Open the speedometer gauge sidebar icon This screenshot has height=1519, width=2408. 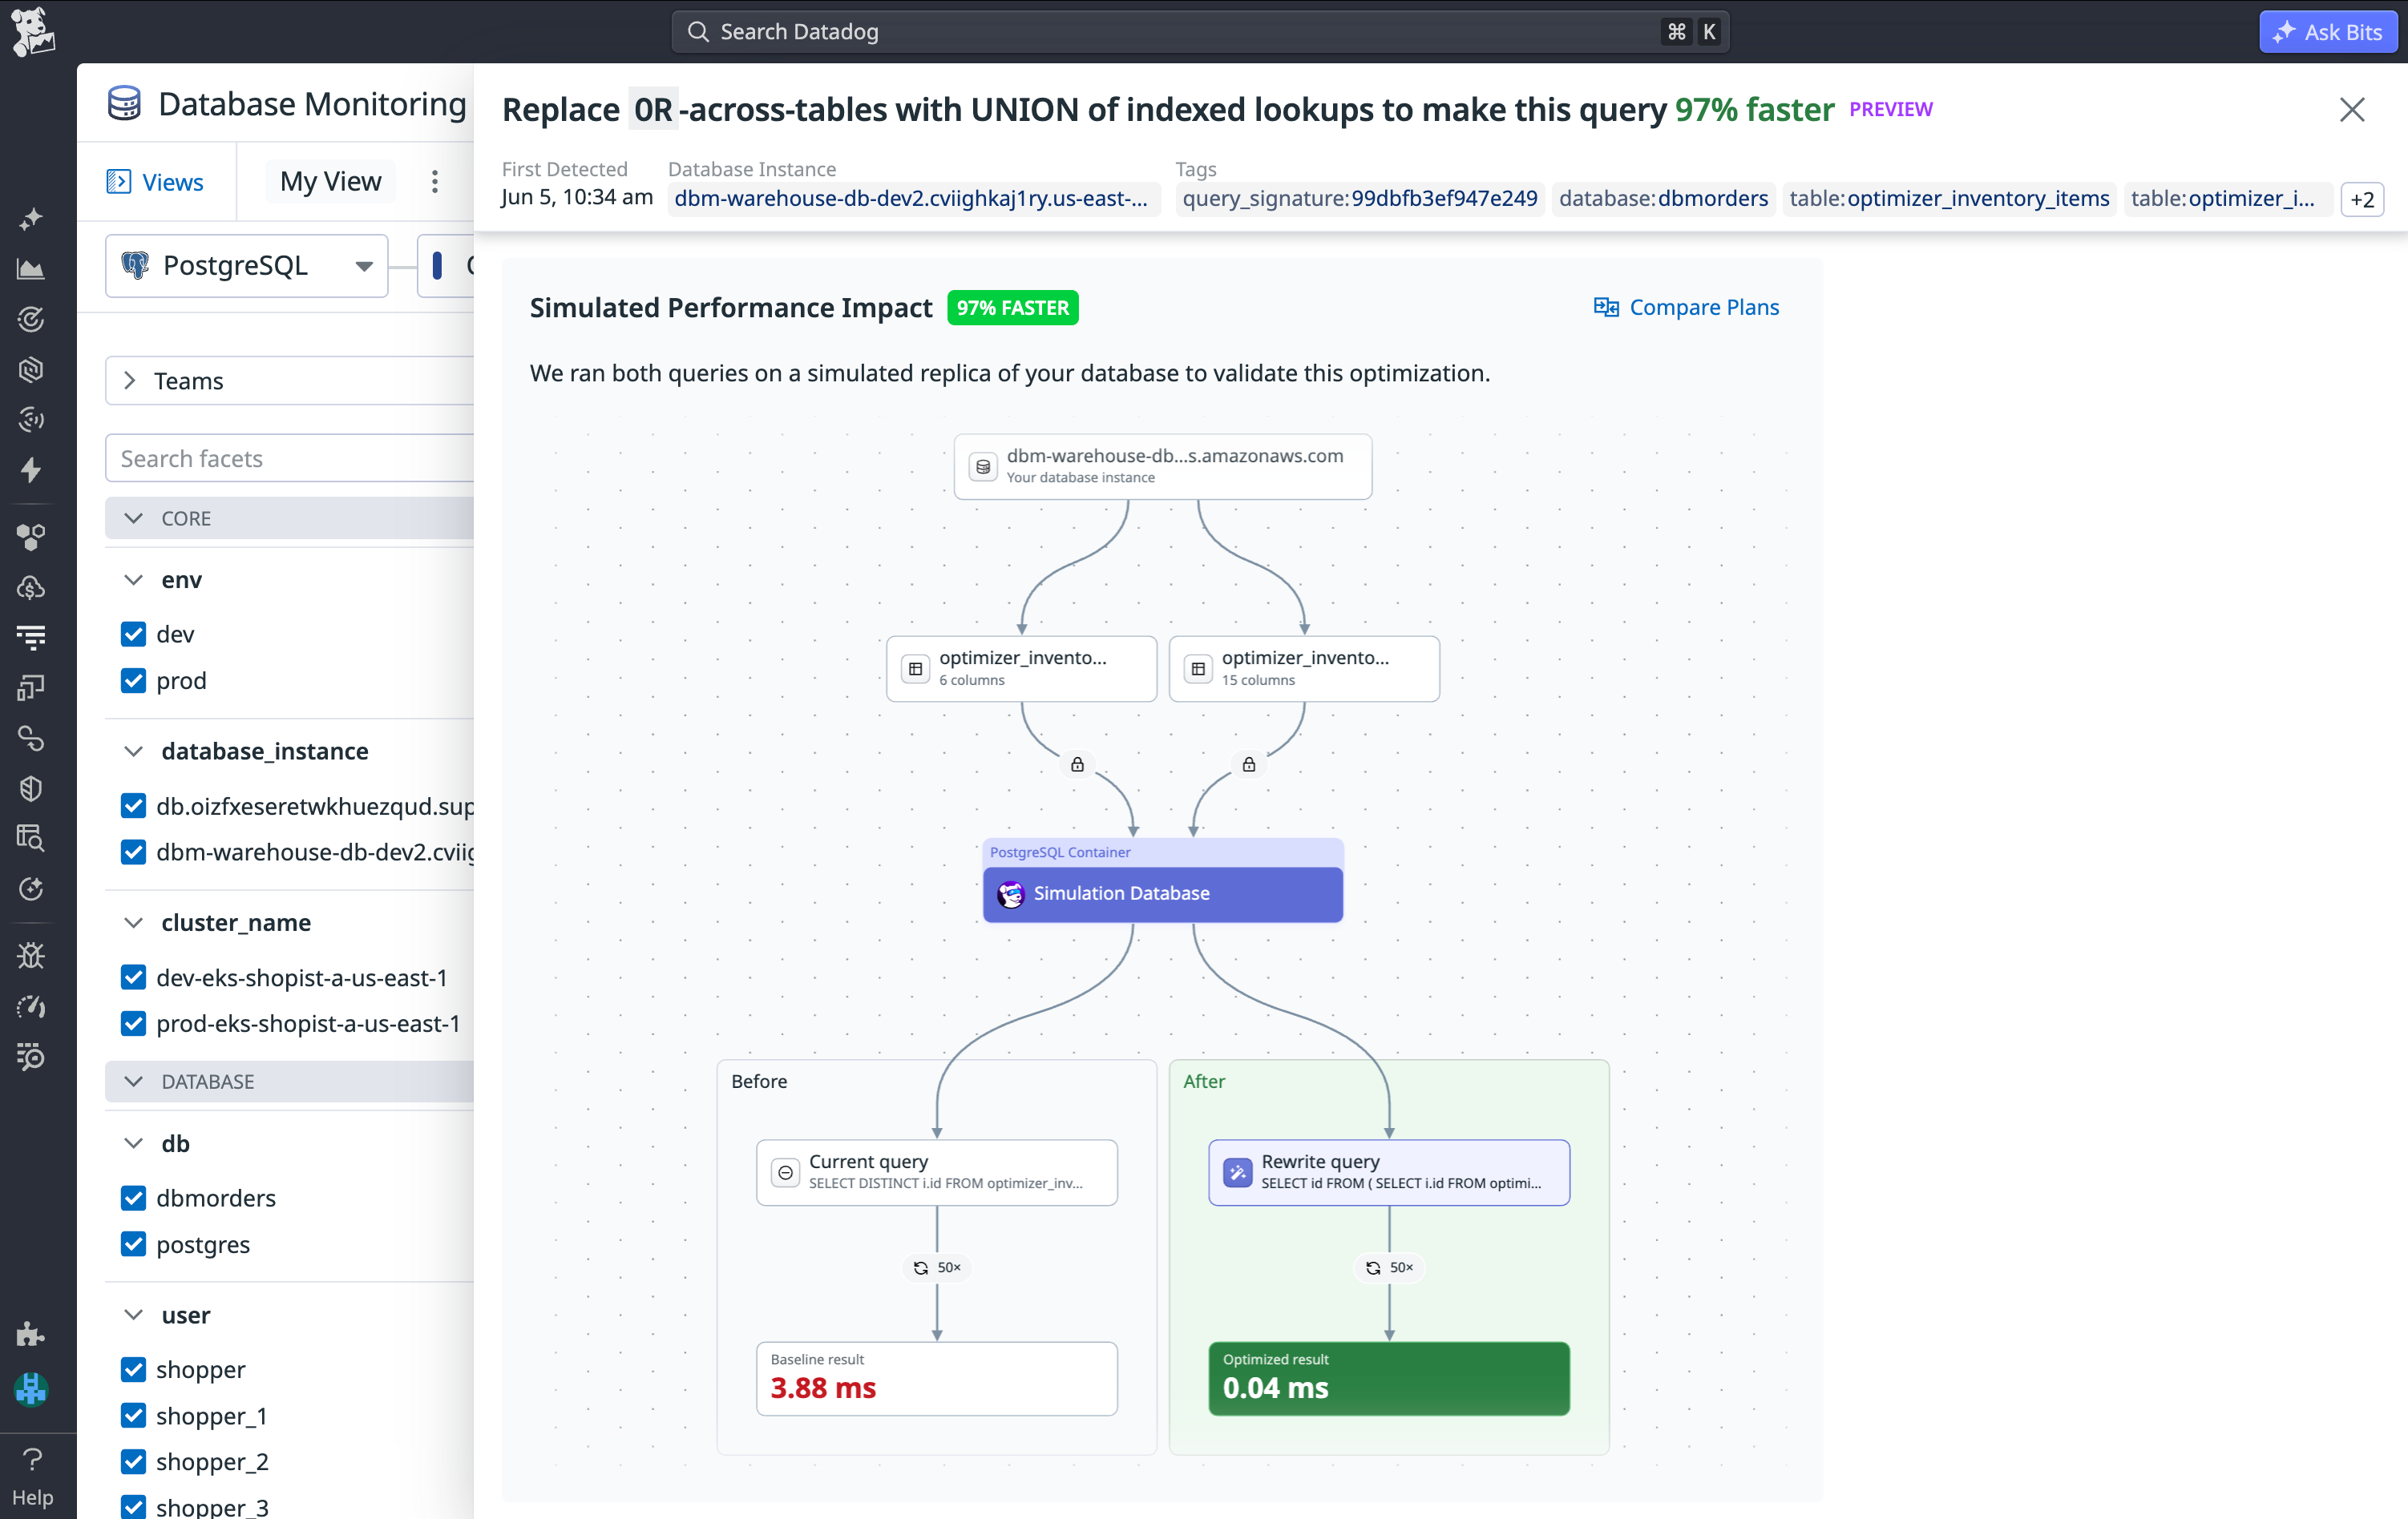point(31,1006)
